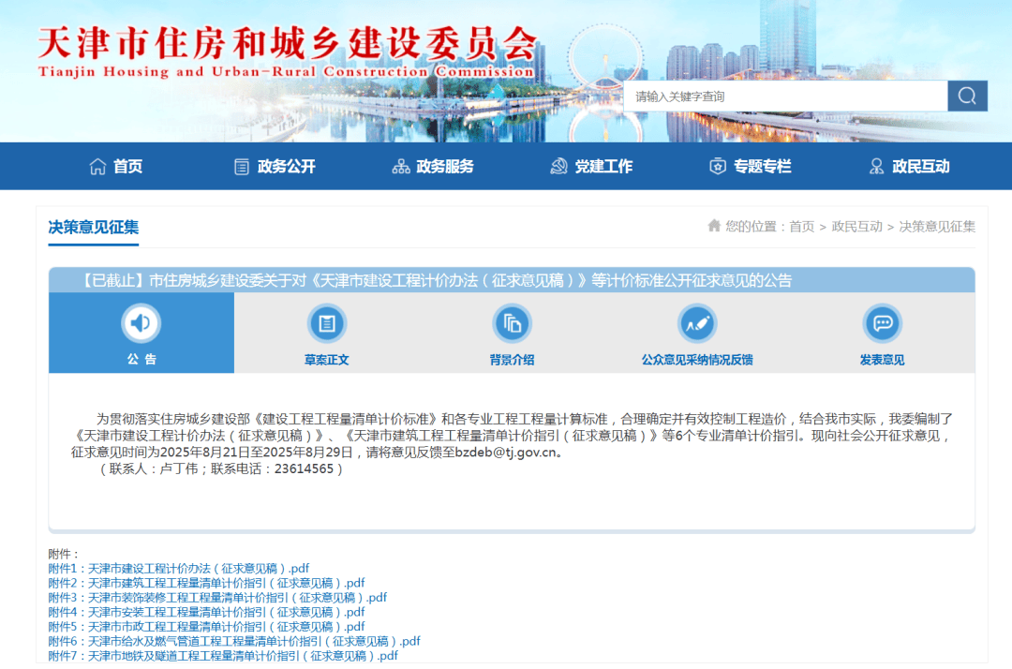This screenshot has width=1012, height=669.
Task: Download 附件1 天津市建设工程计价办法 pdf
Action: point(179,569)
